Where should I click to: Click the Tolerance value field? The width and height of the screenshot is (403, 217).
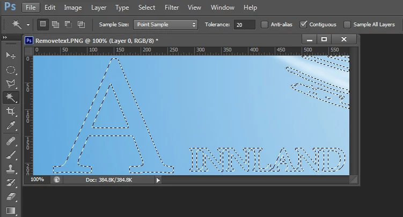point(244,25)
